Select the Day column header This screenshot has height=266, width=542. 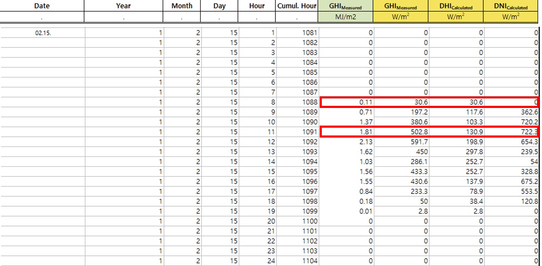point(219,6)
